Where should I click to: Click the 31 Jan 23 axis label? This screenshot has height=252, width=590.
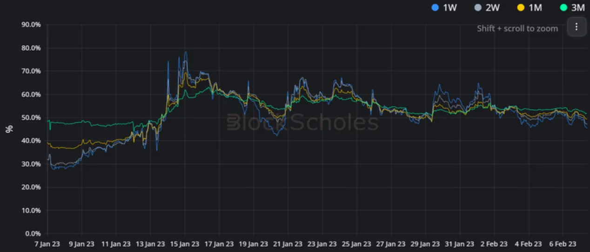click(x=460, y=244)
